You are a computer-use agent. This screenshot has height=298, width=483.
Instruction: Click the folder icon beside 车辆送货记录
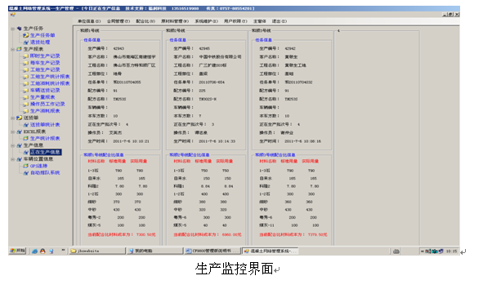click(x=26, y=91)
